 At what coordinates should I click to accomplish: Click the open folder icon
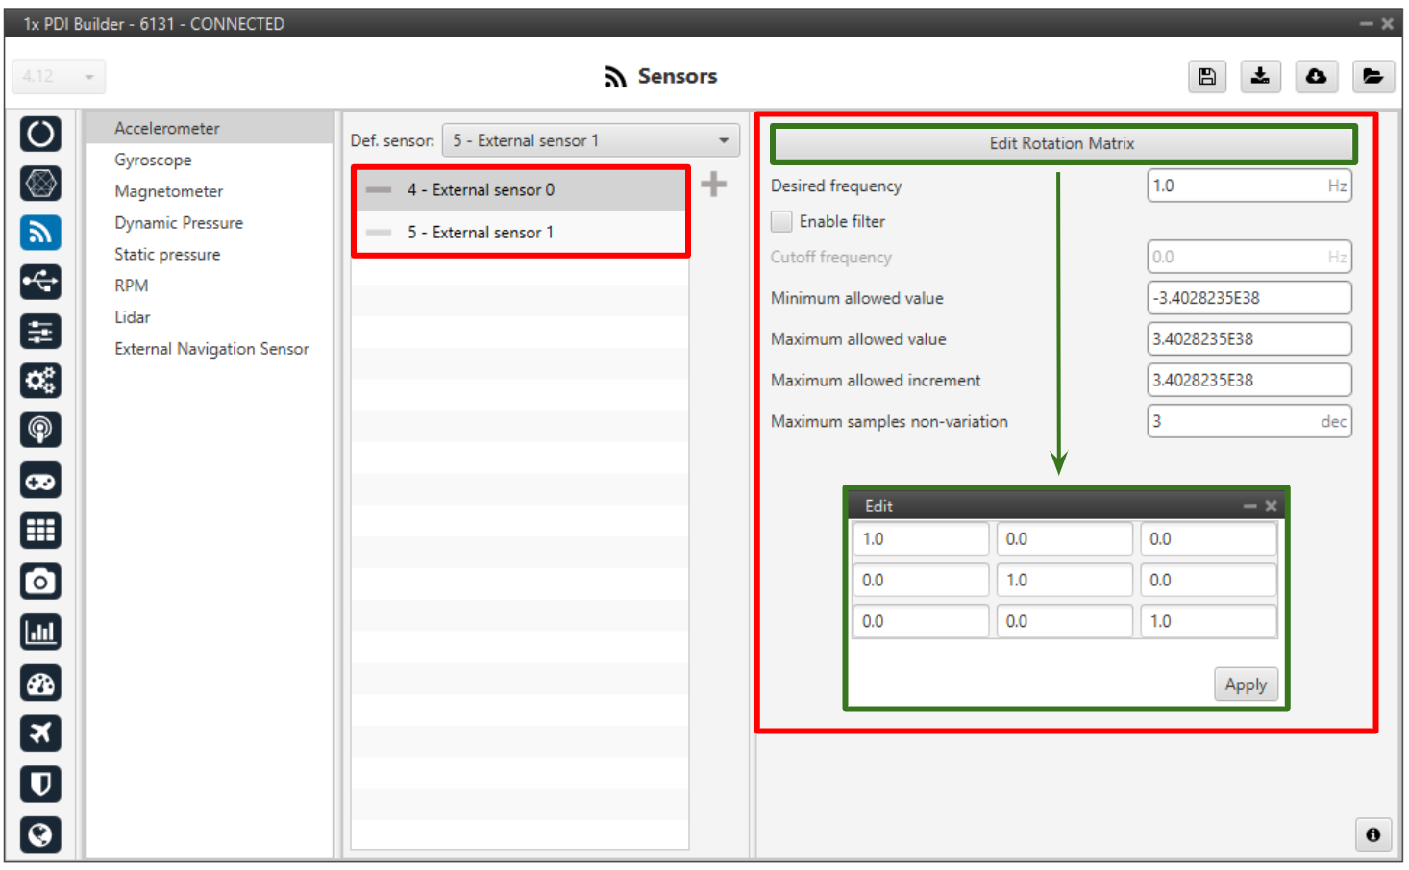(1372, 77)
